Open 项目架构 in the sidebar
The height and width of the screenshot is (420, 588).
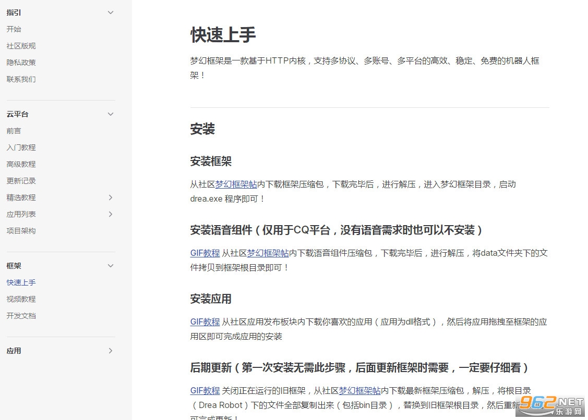click(x=21, y=231)
